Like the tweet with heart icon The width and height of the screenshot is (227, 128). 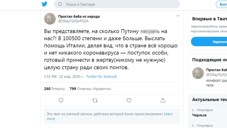coord(129,100)
